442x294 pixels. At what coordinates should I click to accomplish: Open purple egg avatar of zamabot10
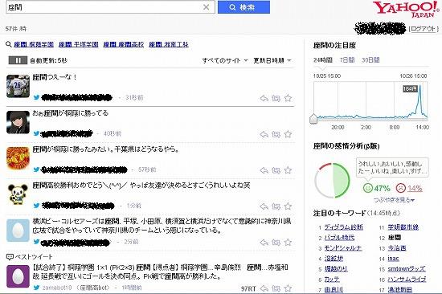point(18,276)
